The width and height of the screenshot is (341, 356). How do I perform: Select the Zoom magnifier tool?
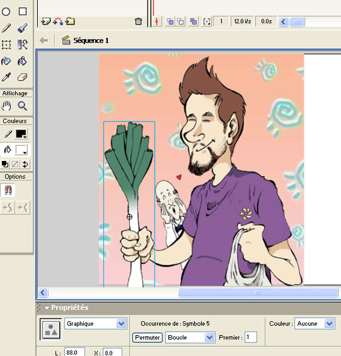23,106
